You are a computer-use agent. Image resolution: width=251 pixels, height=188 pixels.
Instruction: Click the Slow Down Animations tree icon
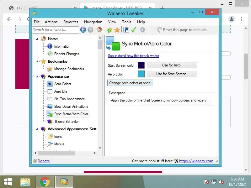pyautogui.click(x=50, y=107)
